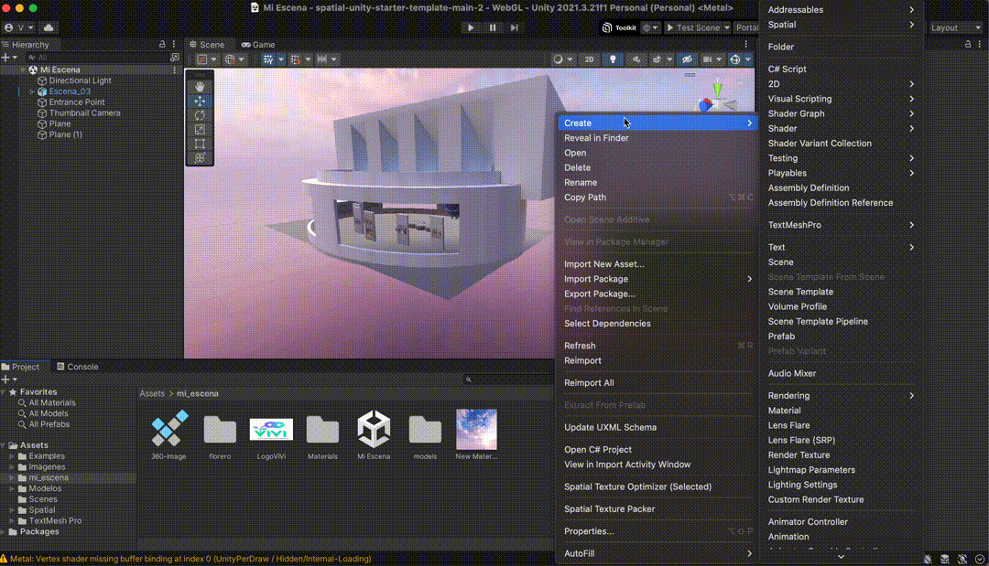
Task: Open the account V dropdown
Action: (x=19, y=27)
